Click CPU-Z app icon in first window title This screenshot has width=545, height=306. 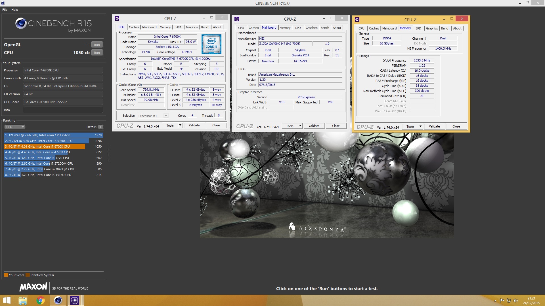117,18
